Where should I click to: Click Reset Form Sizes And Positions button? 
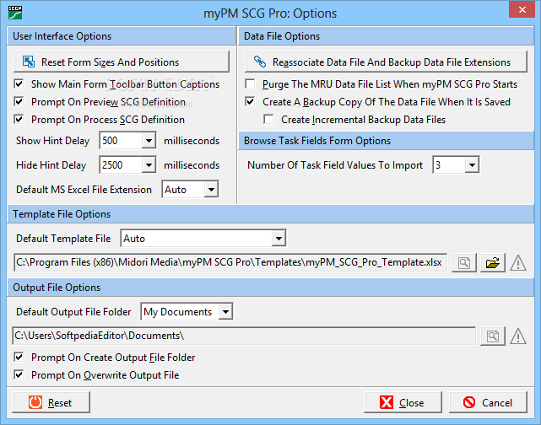pyautogui.click(x=122, y=62)
